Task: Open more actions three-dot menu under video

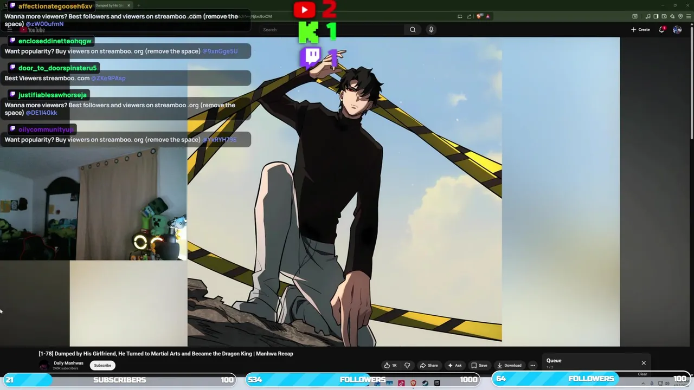Action: tap(532, 365)
